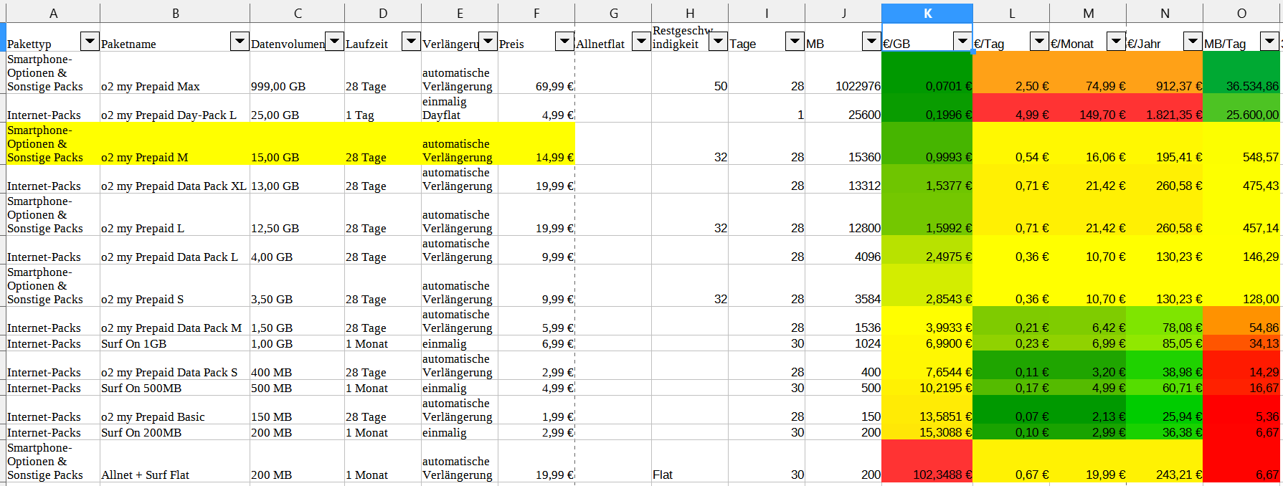
Task: Click the 'einmalig Dayflat' cell
Action: pyautogui.click(x=460, y=108)
